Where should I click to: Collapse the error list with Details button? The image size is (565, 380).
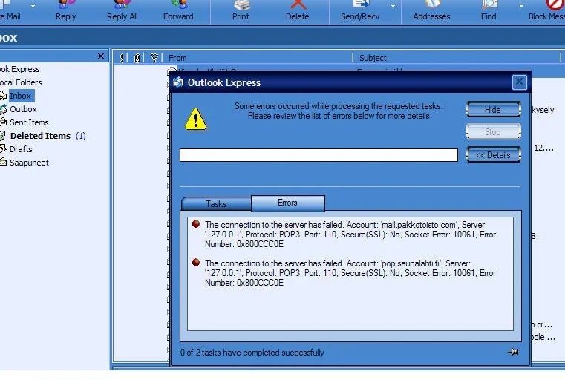point(493,155)
